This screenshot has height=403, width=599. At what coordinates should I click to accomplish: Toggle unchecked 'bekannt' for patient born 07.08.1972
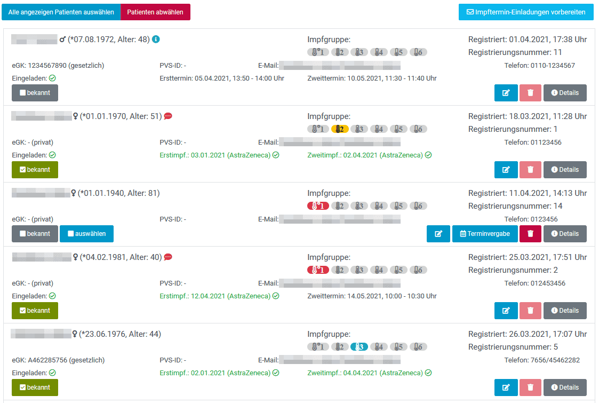[35, 93]
